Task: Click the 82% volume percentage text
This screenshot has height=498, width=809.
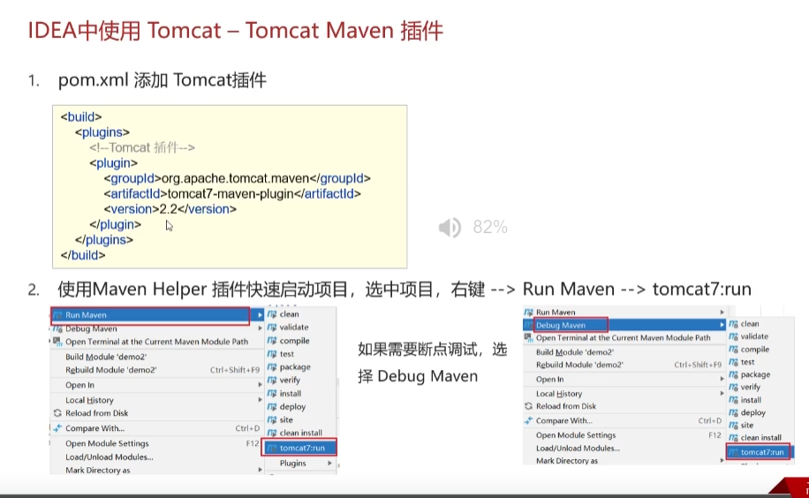Action: tap(490, 227)
